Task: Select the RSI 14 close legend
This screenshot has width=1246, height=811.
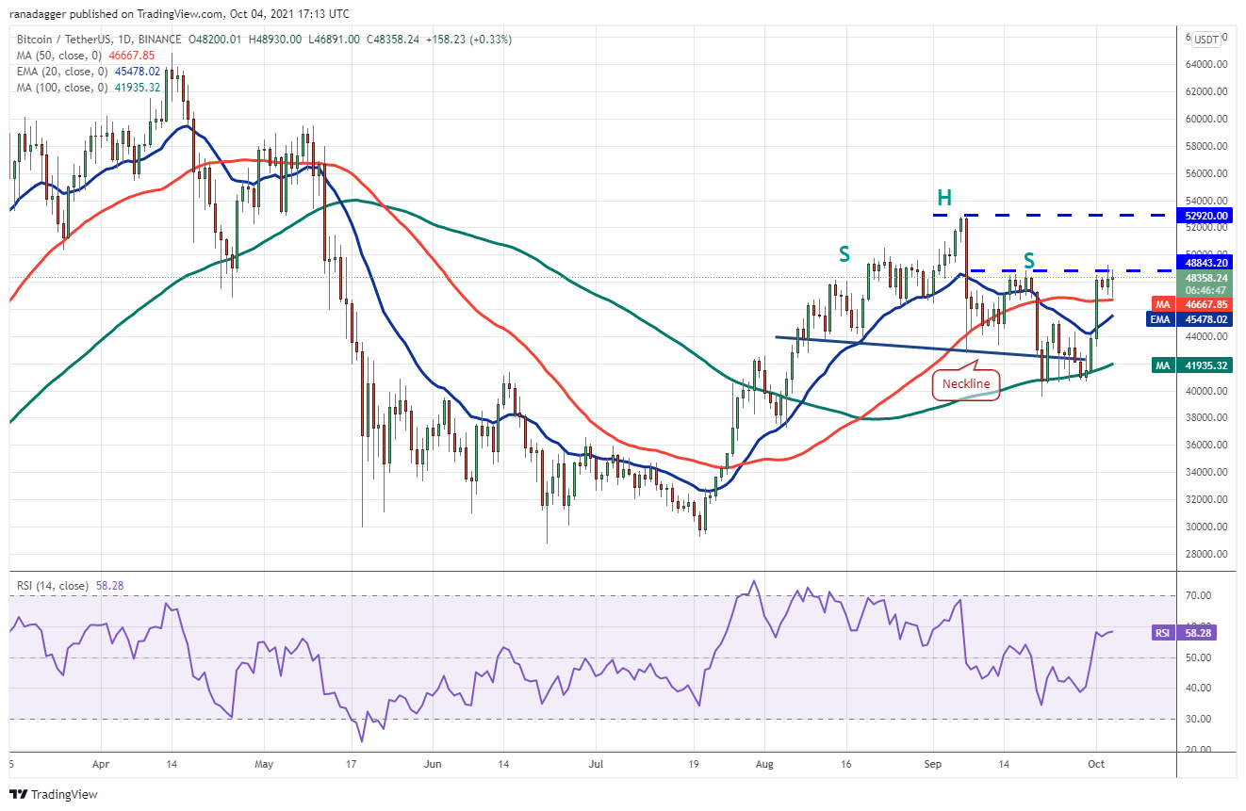Action: [x=70, y=586]
